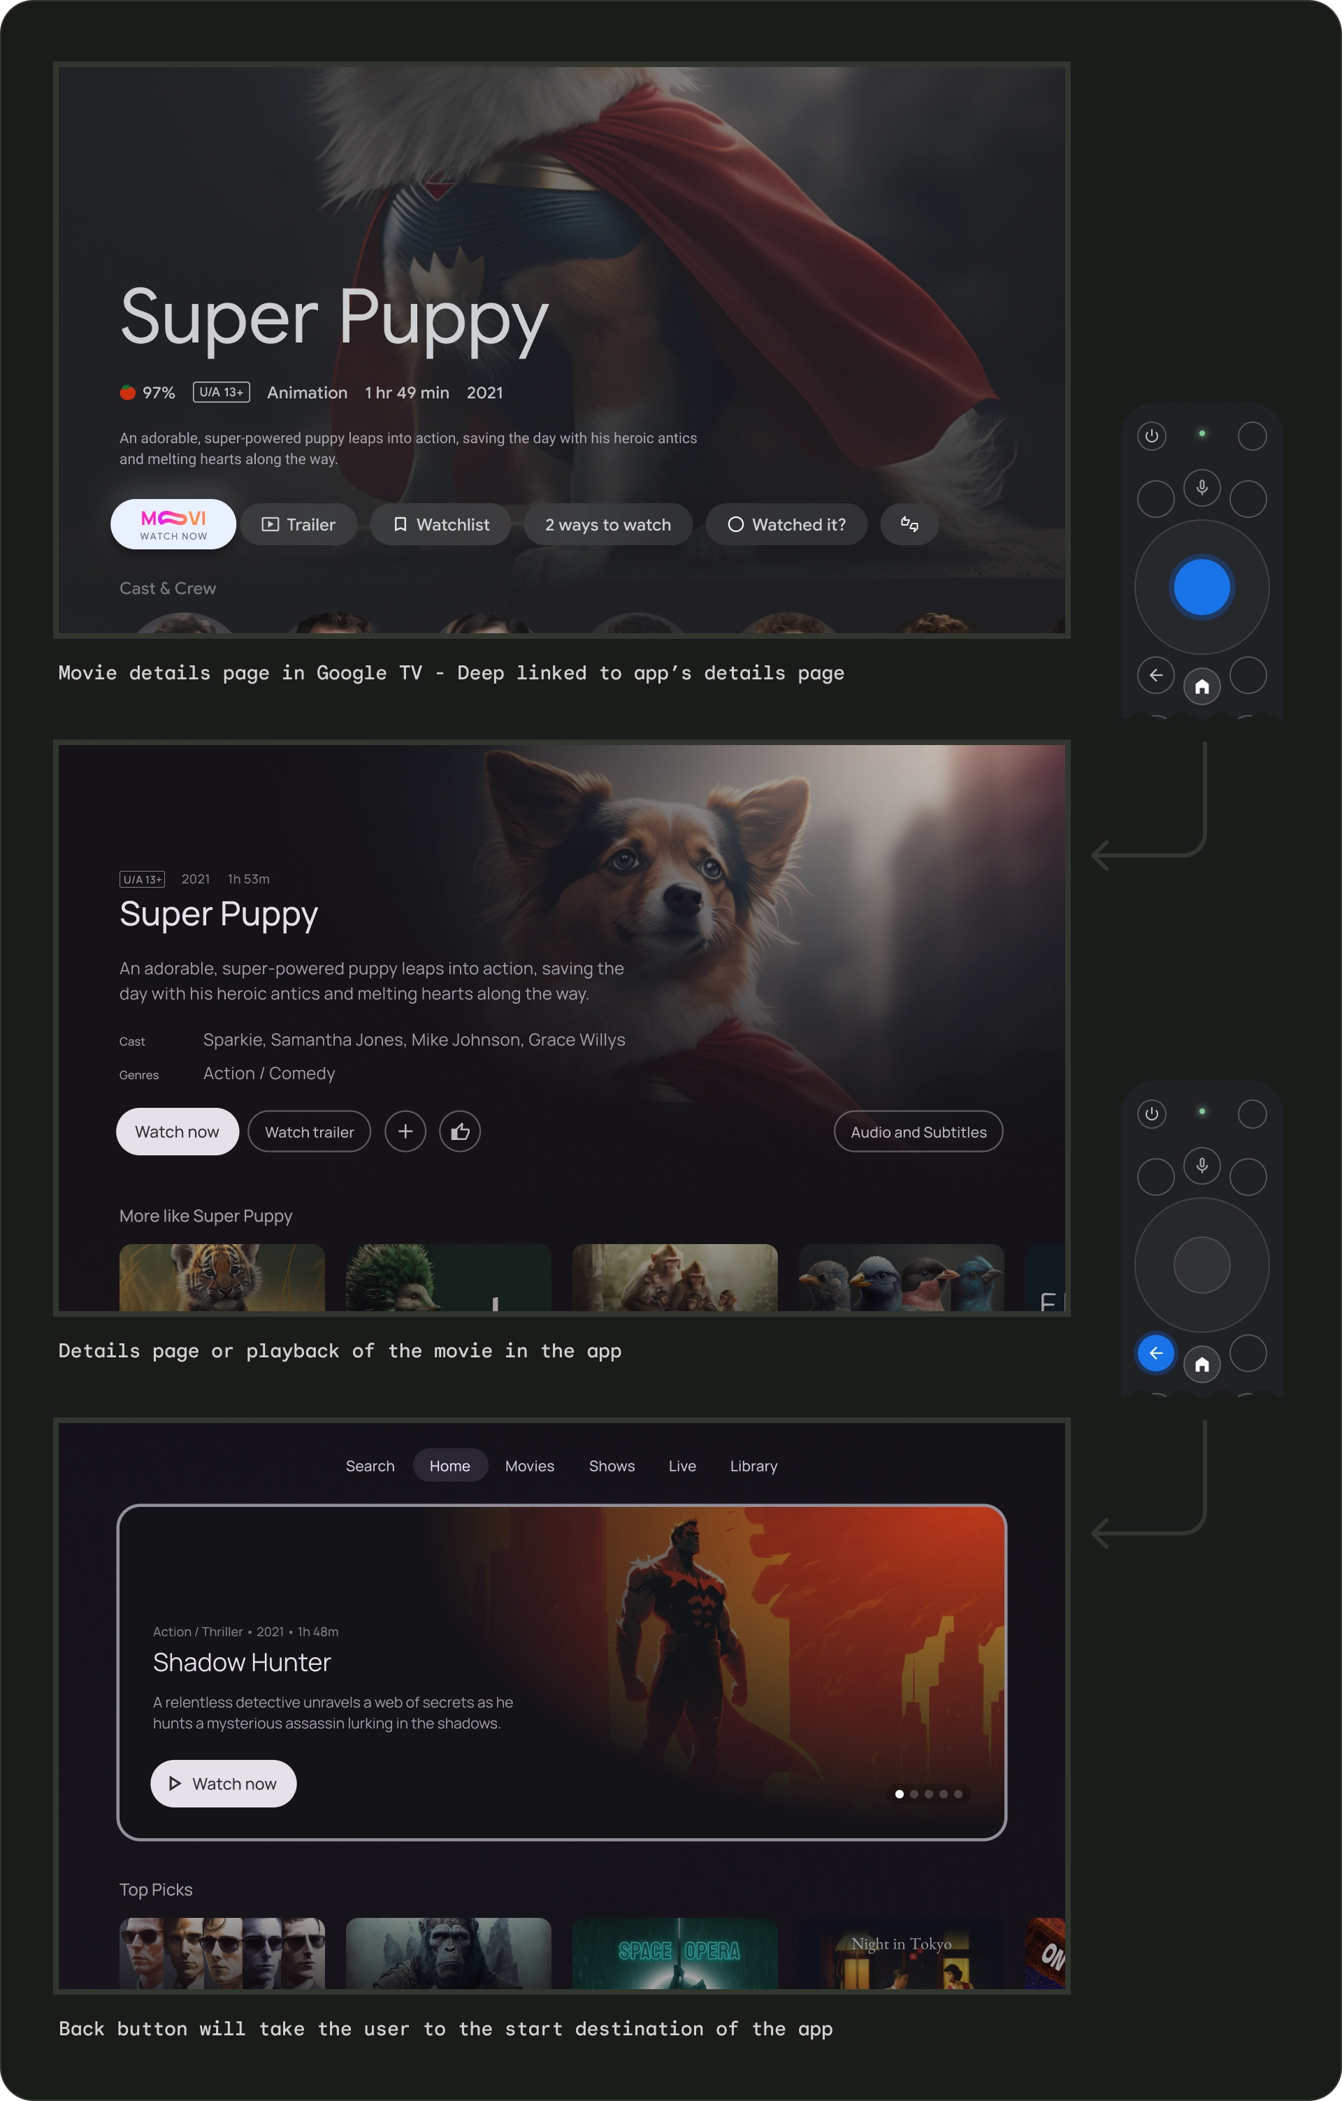Select the Movies tab in app navigation
Viewport: 1342px width, 2101px height.
tap(528, 1466)
